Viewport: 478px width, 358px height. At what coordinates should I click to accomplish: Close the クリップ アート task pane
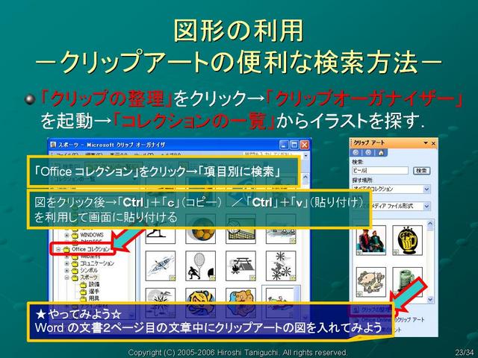[x=433, y=143]
